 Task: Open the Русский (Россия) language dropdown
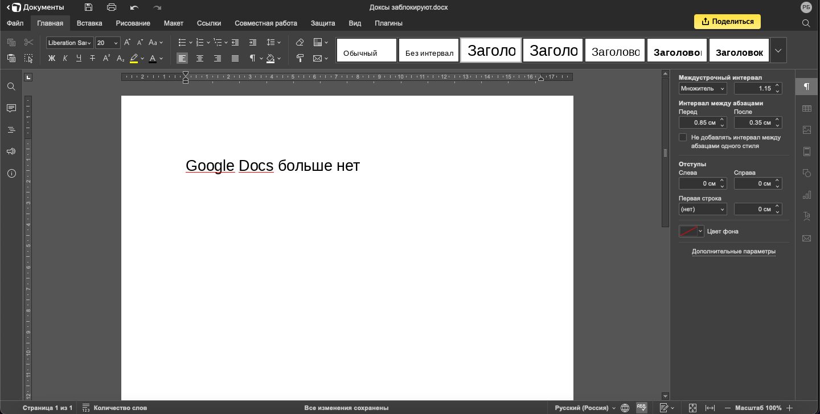[x=585, y=408]
